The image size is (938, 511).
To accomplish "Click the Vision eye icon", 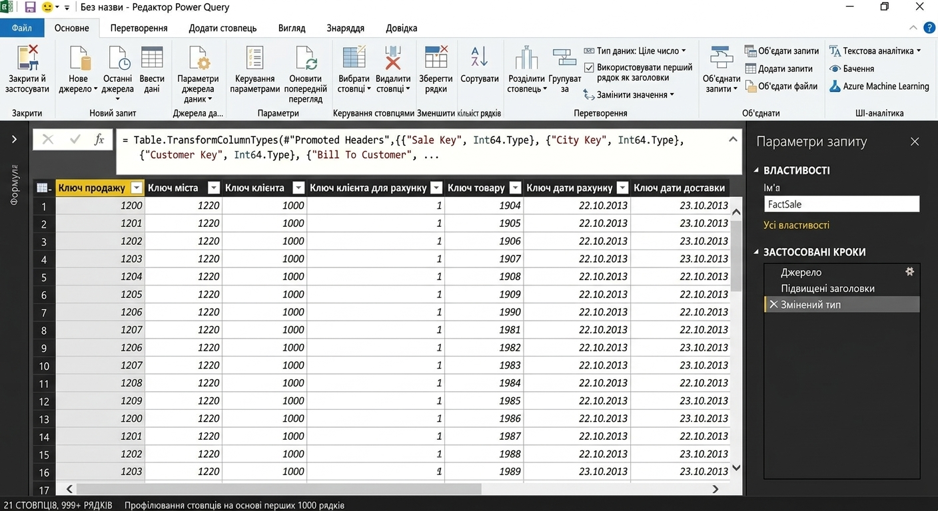I will tap(835, 69).
